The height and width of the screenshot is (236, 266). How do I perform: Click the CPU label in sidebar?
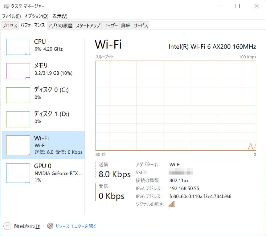[x=40, y=41]
